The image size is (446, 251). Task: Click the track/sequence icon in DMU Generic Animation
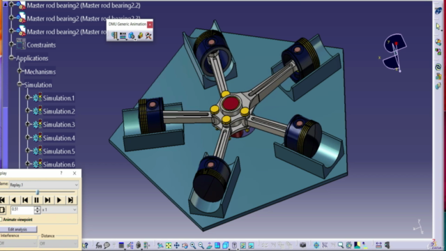pyautogui.click(x=123, y=36)
